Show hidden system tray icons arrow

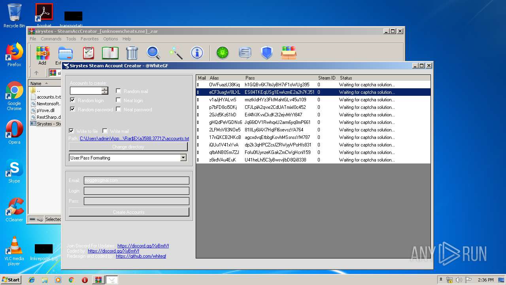pos(441,280)
